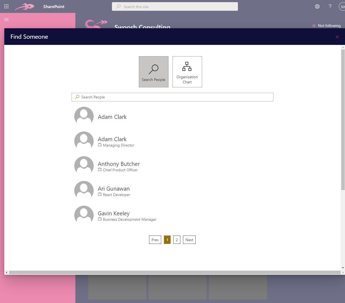345x303 pixels.
Task: Open the app launcher waffle icon
Action: pyautogui.click(x=6, y=6)
